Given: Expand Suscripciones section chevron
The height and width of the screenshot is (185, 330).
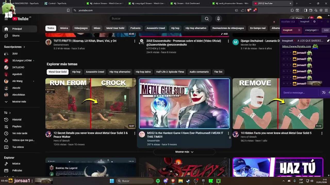Looking at the screenshot, I should point(24,47).
